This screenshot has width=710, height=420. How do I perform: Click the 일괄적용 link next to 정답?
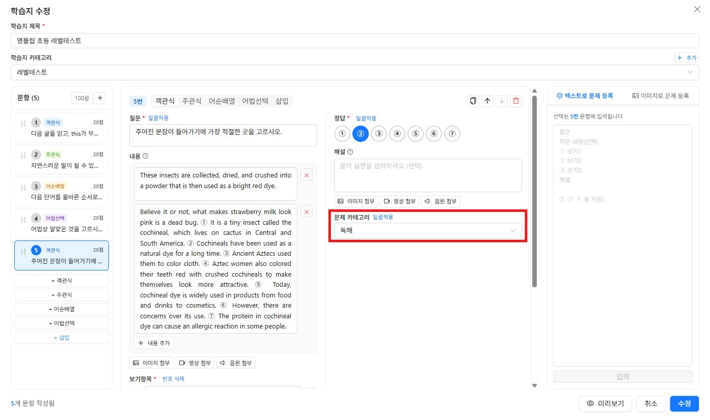click(x=366, y=118)
